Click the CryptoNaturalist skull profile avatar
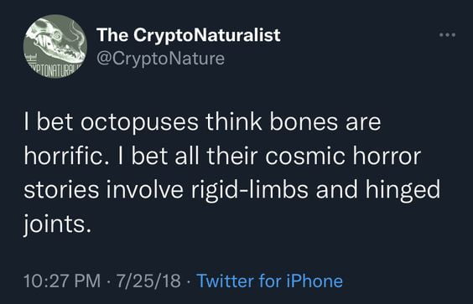 (x=55, y=46)
